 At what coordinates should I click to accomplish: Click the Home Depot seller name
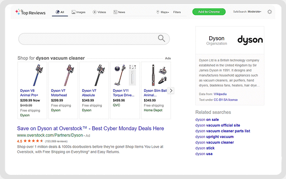[153, 110]
